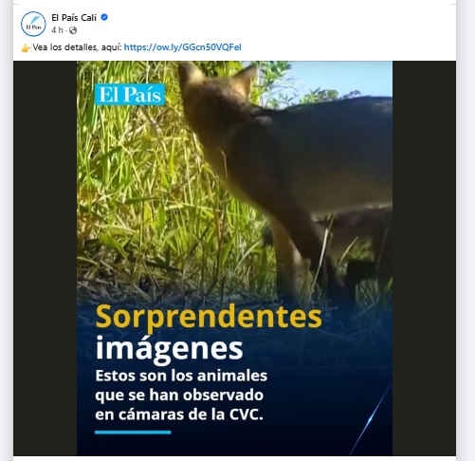Click the globe public-audience icon
The height and width of the screenshot is (461, 475).
coord(73,30)
